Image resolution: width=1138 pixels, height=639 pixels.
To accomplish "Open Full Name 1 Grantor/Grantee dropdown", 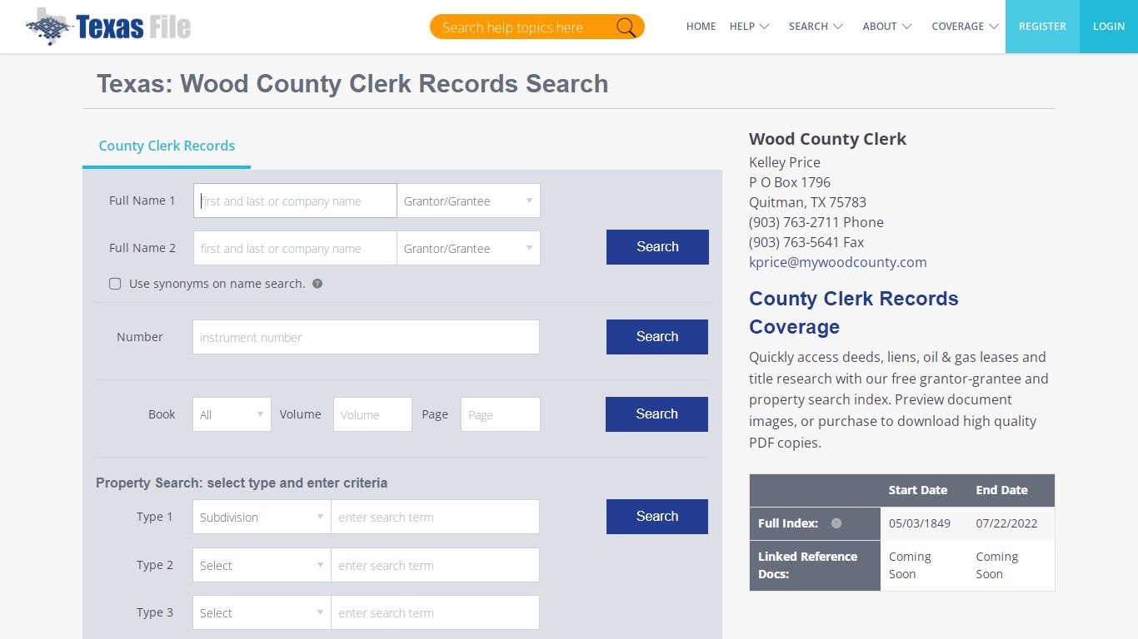I will tap(468, 201).
